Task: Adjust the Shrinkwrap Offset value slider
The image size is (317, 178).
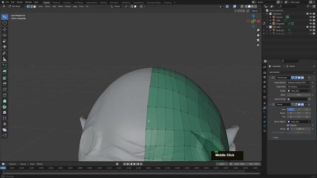Action: pos(299,95)
